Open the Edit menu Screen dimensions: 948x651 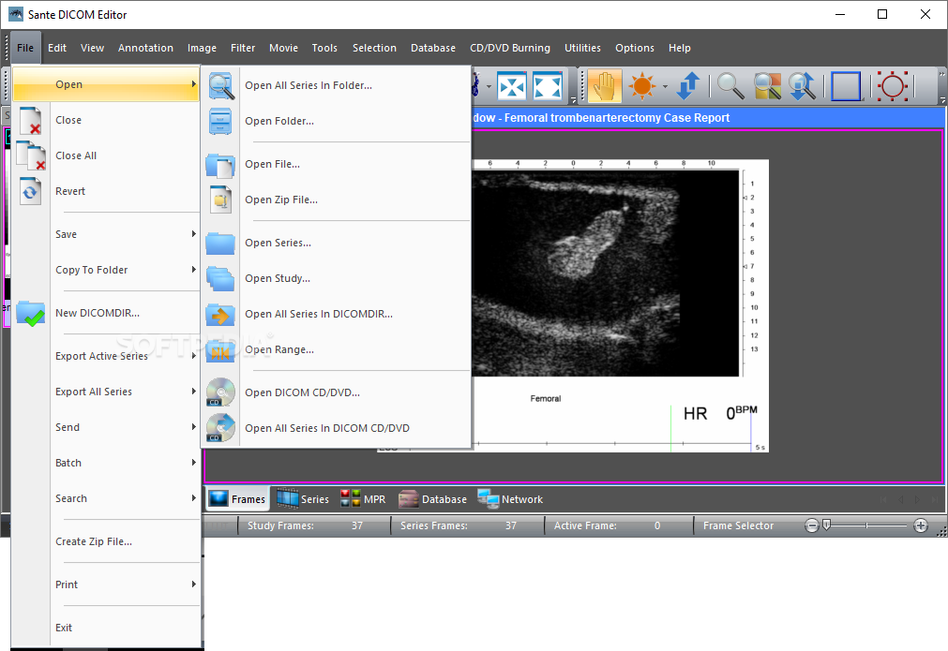[57, 48]
